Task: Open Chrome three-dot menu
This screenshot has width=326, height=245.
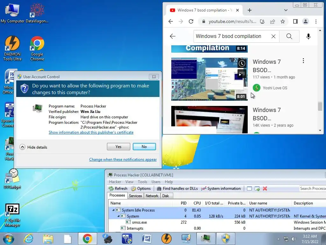Action: click(316, 21)
